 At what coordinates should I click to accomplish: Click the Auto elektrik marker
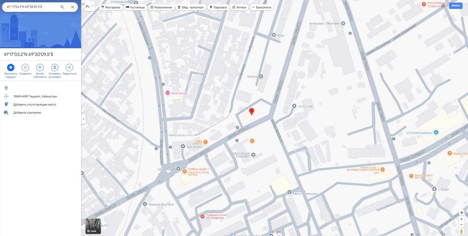(x=183, y=147)
